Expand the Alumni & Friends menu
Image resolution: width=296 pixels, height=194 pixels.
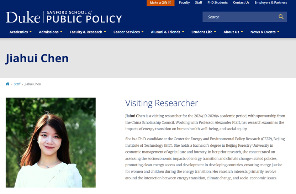coord(167,32)
